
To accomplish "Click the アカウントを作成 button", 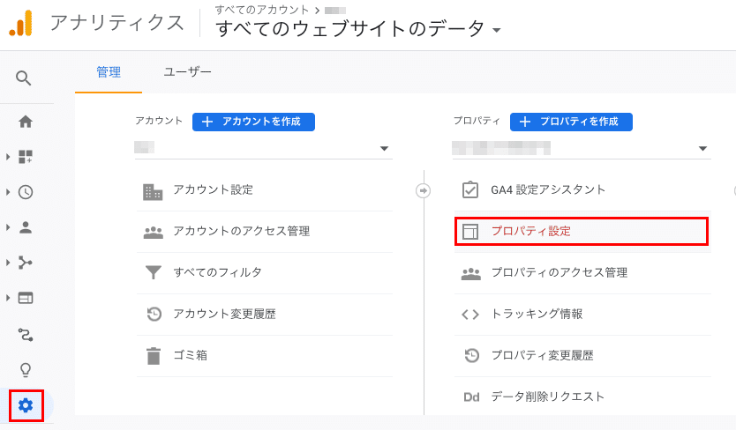I will tap(253, 122).
